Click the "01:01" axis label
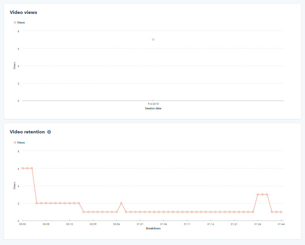 click(140, 224)
